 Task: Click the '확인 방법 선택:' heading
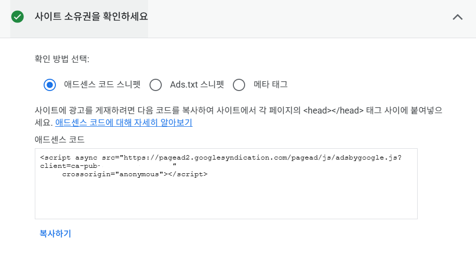[x=62, y=59]
